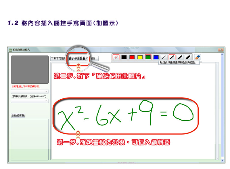Open the video resolution dropdown
The width and height of the screenshot is (230, 169).
tap(30, 101)
